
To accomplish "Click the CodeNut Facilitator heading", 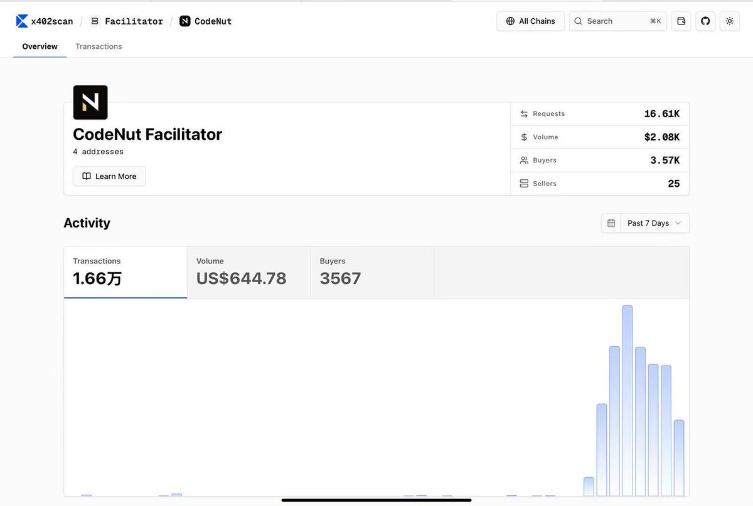I will tap(147, 134).
